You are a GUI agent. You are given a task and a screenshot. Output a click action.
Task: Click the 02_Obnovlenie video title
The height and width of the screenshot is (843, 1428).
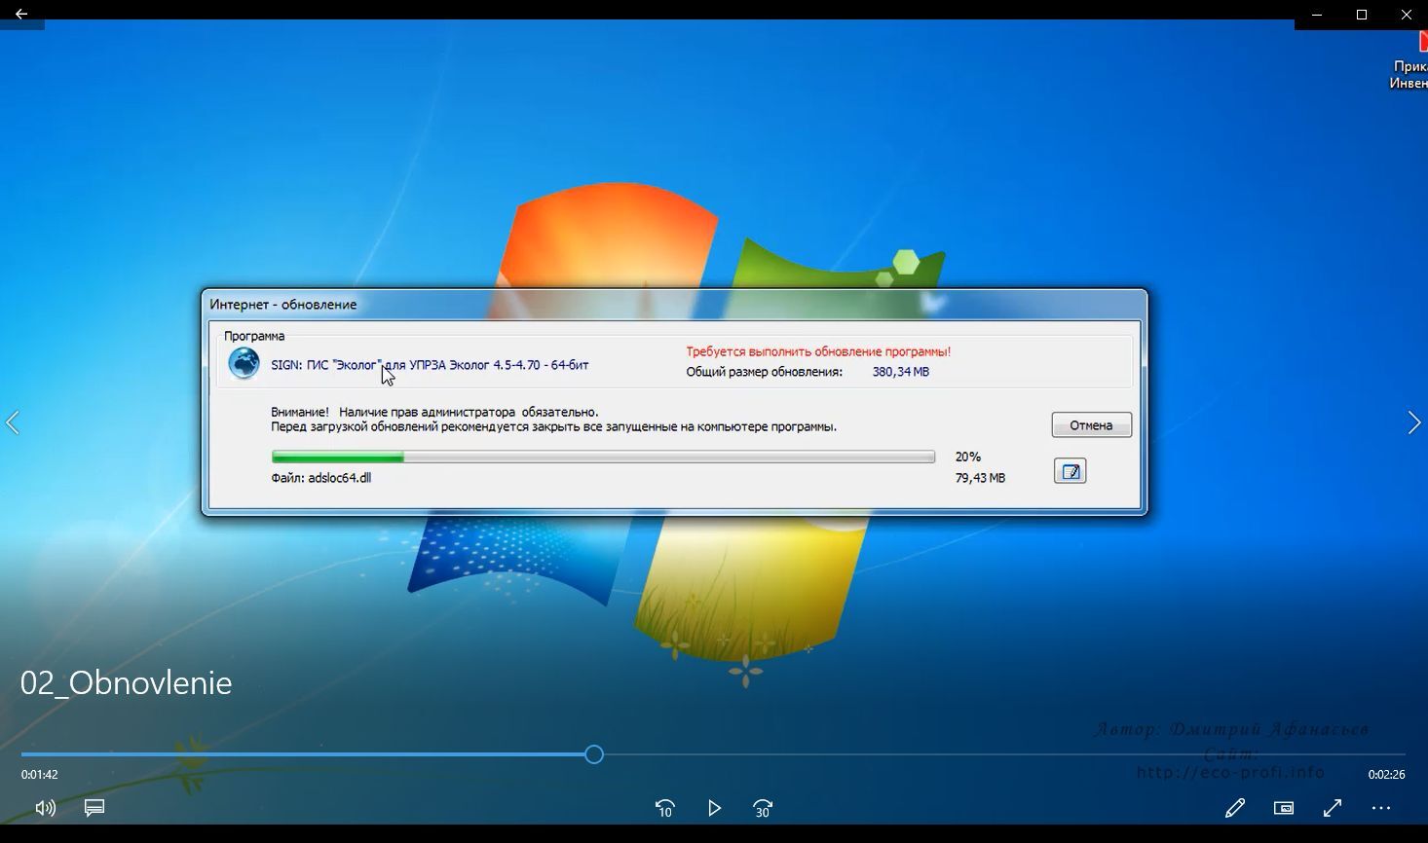click(x=127, y=682)
